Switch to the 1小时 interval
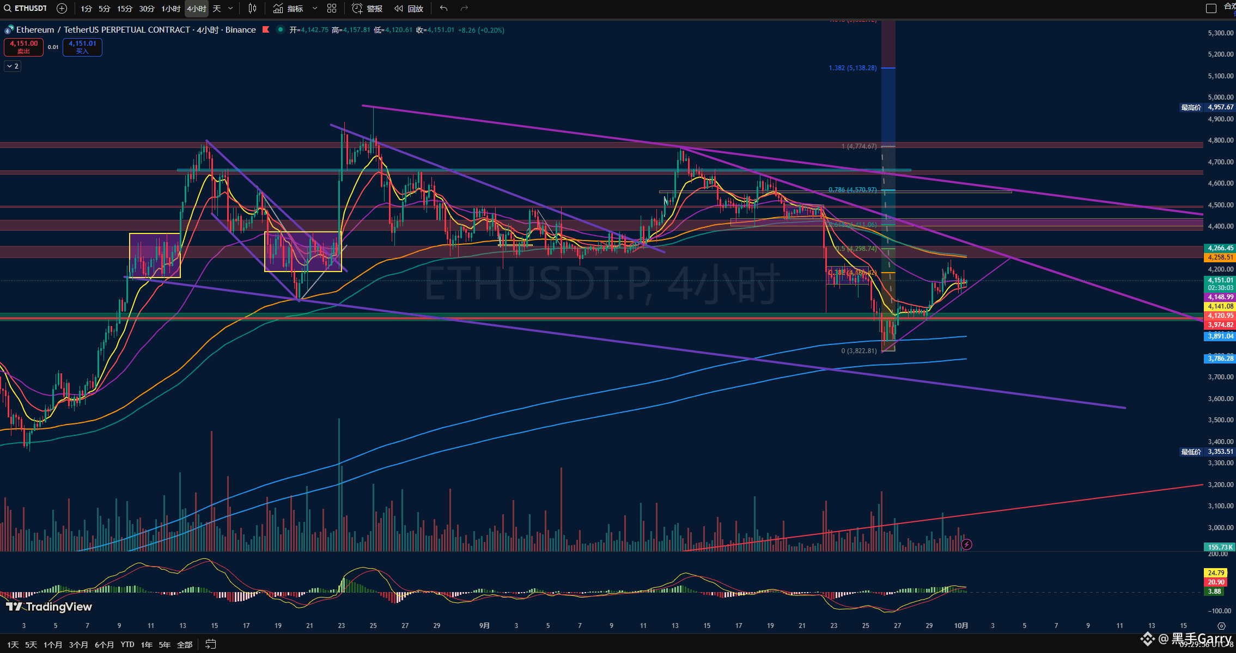1236x653 pixels. coord(171,8)
